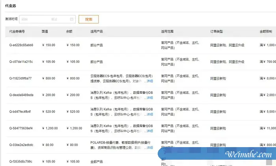276x166 pixels.
Task: Click 面值 ¥800.00 of Q-f1823d9f8a77
Action: 48,78
